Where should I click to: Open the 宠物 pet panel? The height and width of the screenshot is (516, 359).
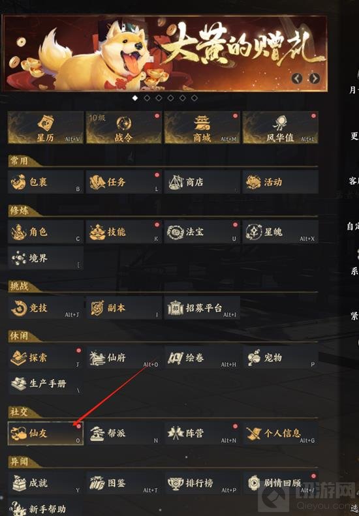pyautogui.click(x=281, y=357)
